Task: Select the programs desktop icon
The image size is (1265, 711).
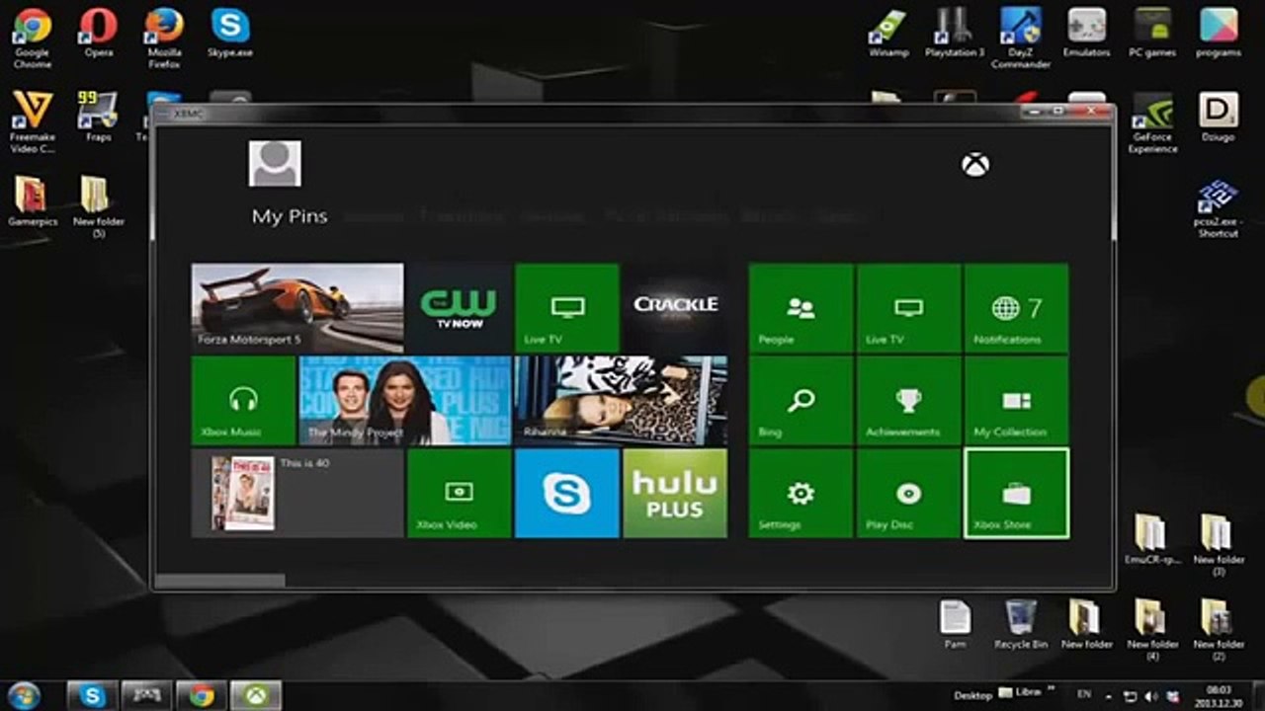Action: (x=1219, y=32)
